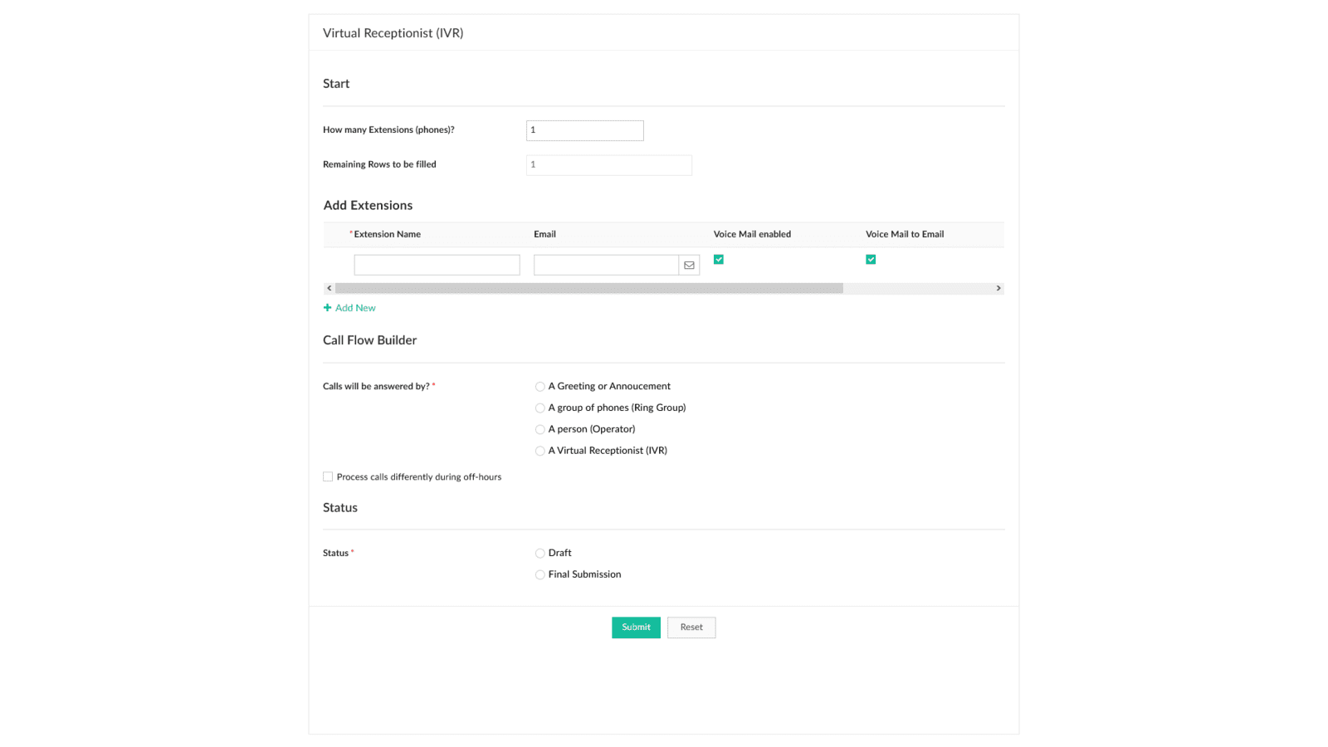This screenshot has height=747, width=1328.
Task: Select A group of phones (Ring Group)
Action: [540, 408]
